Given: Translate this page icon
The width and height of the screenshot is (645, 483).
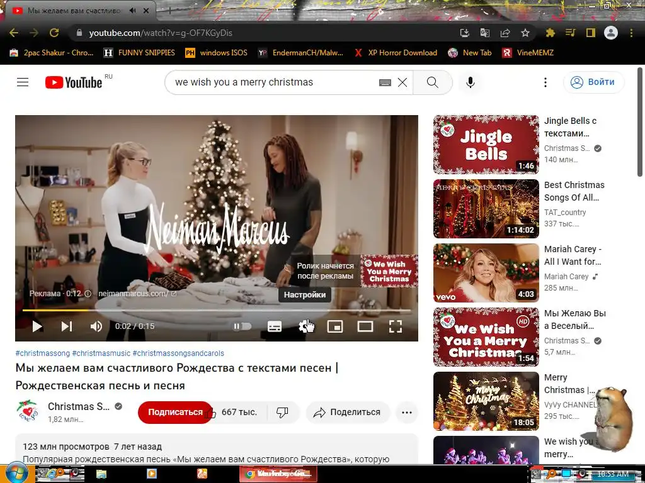Looking at the screenshot, I should [x=485, y=33].
